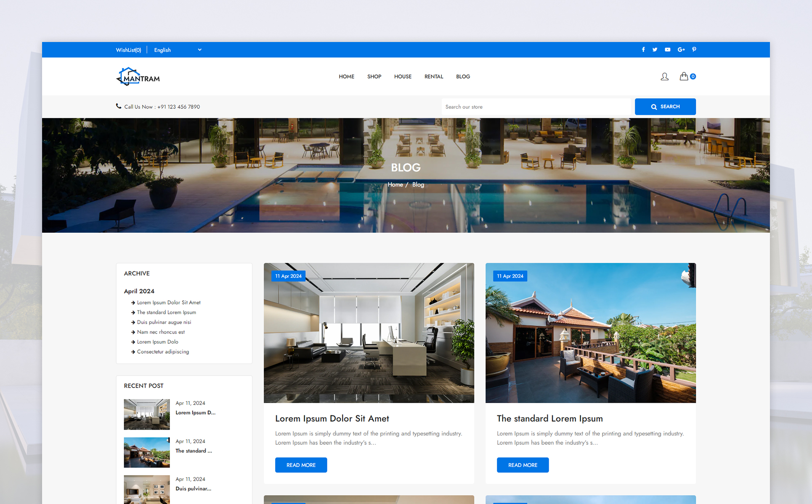812x504 pixels.
Task: Open the Facebook social icon
Action: 643,50
